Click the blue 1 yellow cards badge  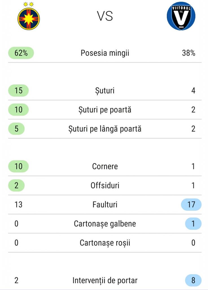pyautogui.click(x=193, y=224)
